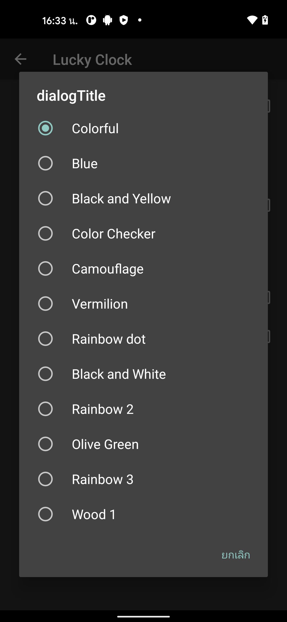
Task: Tap the home gesture bar
Action: (x=143, y=616)
